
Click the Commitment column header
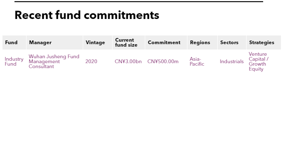coord(164,43)
